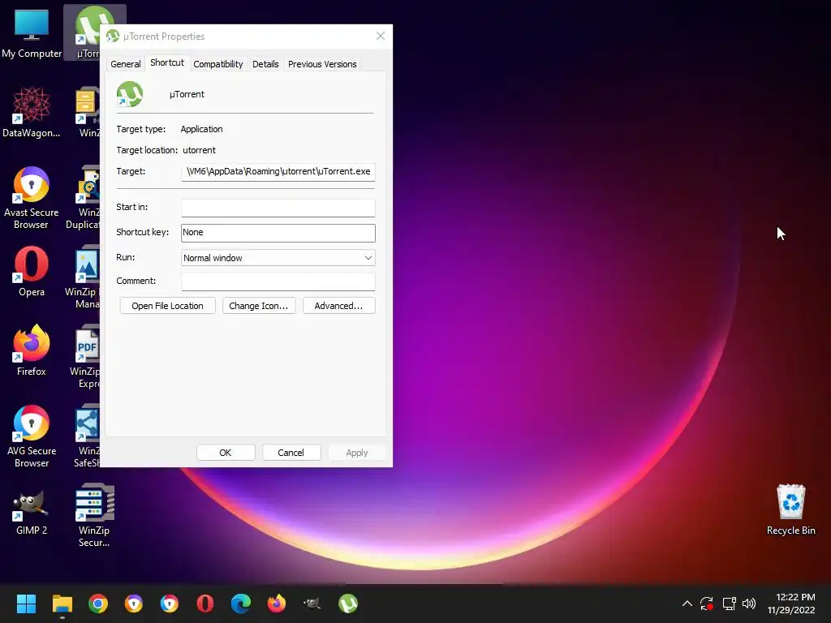The width and height of the screenshot is (831, 623).
Task: Open the Windows Start menu
Action: [x=26, y=604]
